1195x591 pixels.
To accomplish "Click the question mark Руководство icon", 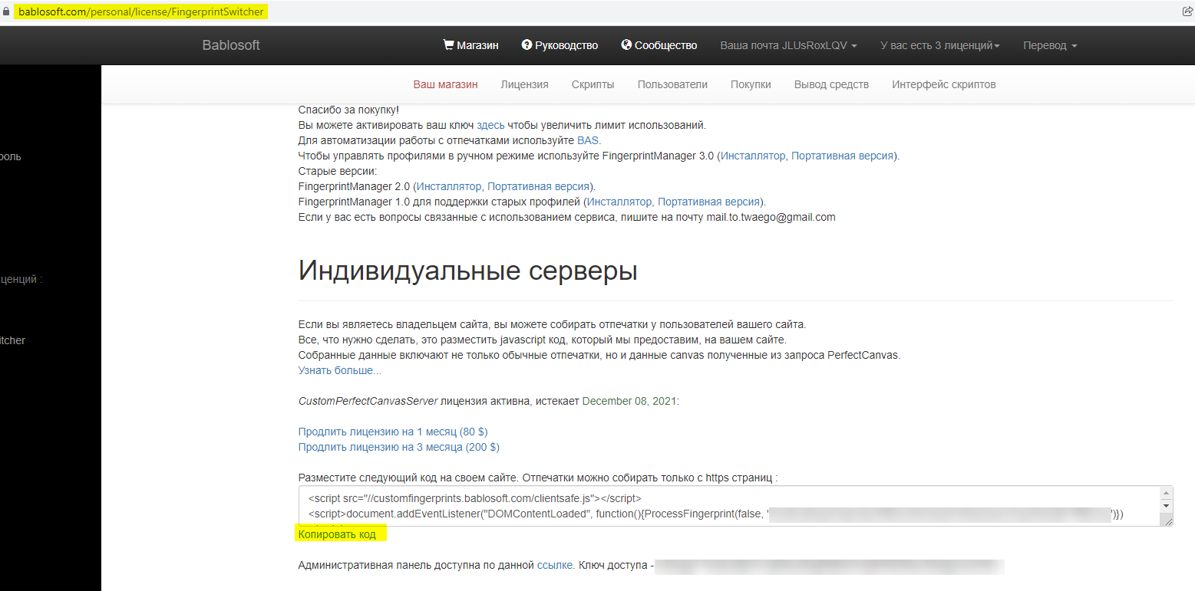I will [527, 45].
